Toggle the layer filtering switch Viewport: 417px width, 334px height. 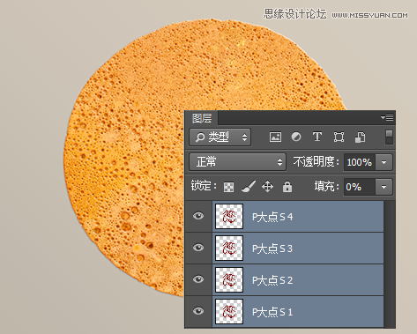[389, 137]
